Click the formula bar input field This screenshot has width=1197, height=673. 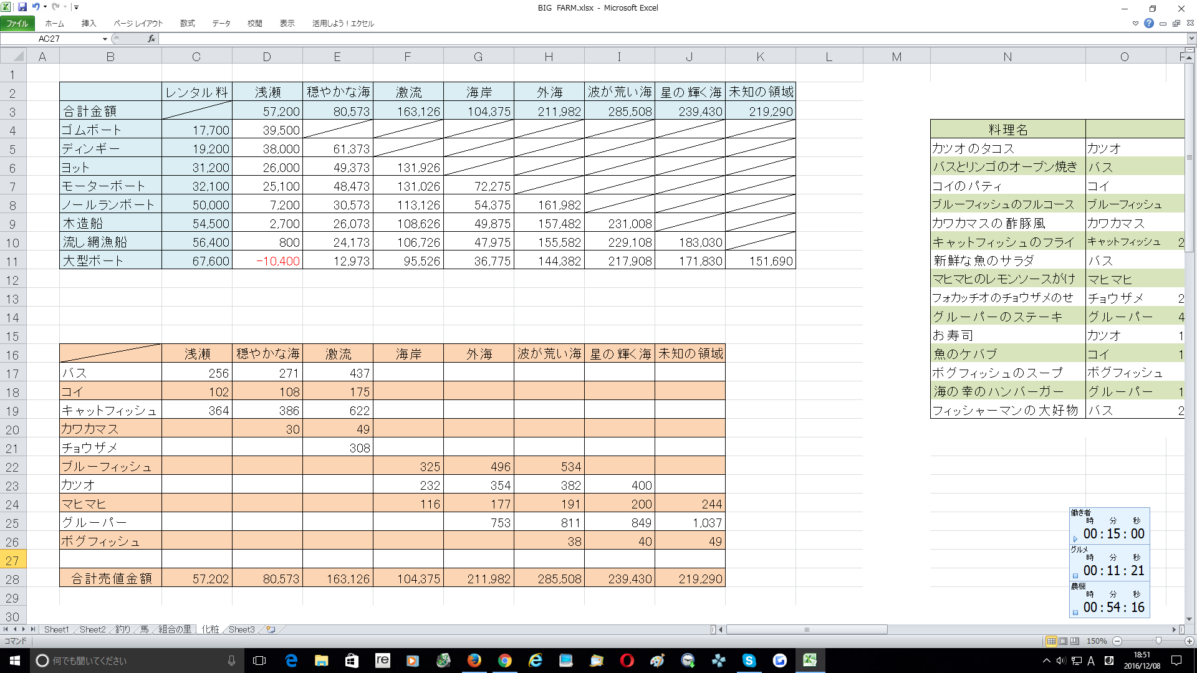coord(623,39)
